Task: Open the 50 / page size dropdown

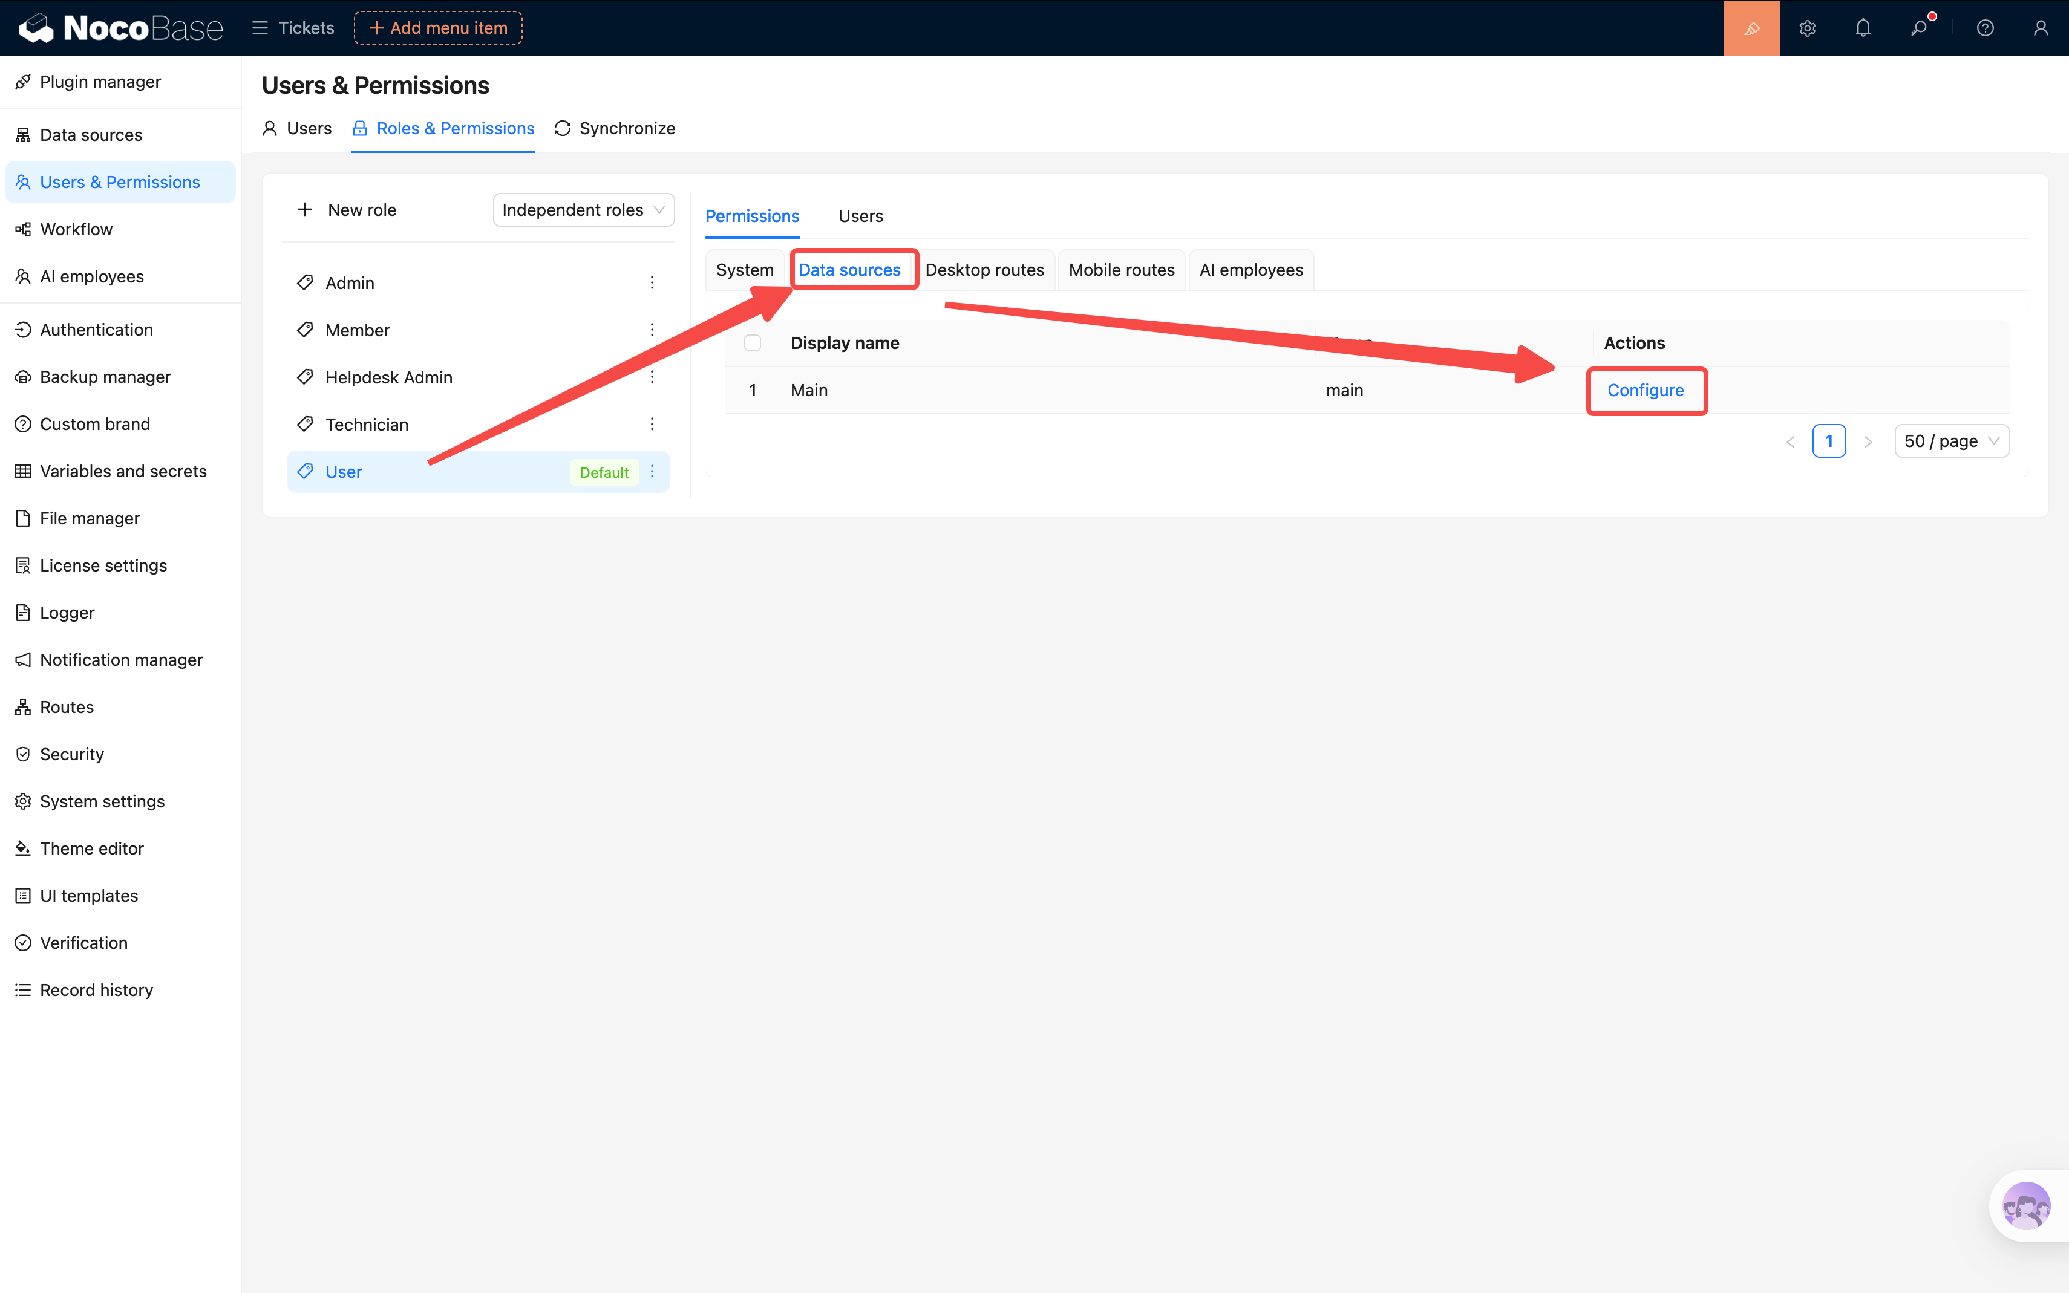Action: tap(1951, 441)
